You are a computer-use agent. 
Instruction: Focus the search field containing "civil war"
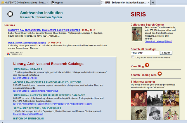(x=145, y=53)
